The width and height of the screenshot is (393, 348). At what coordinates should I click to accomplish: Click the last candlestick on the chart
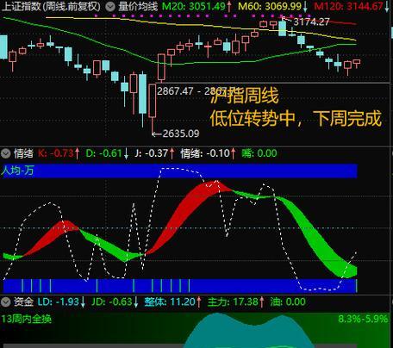click(x=357, y=63)
